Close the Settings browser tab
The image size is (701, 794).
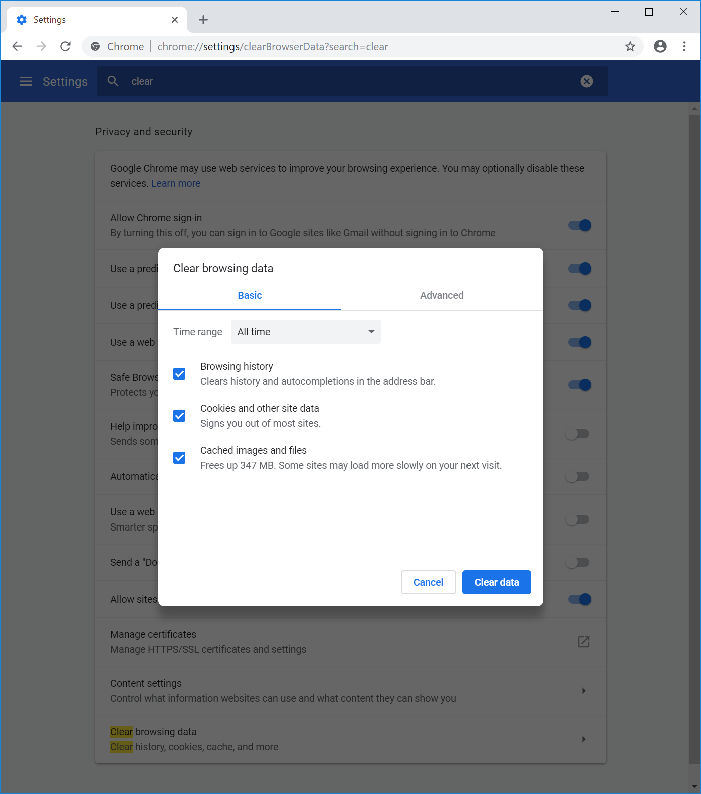175,20
